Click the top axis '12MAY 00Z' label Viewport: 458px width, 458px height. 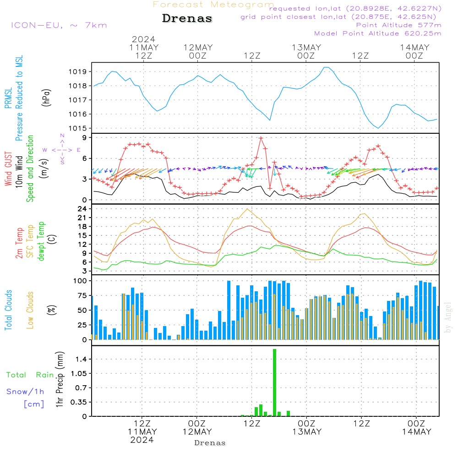[x=198, y=52]
